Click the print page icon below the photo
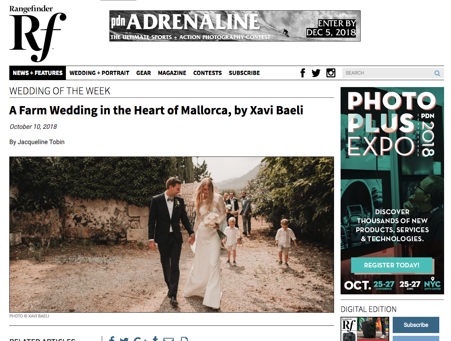This screenshot has width=451, height=341. point(185,339)
